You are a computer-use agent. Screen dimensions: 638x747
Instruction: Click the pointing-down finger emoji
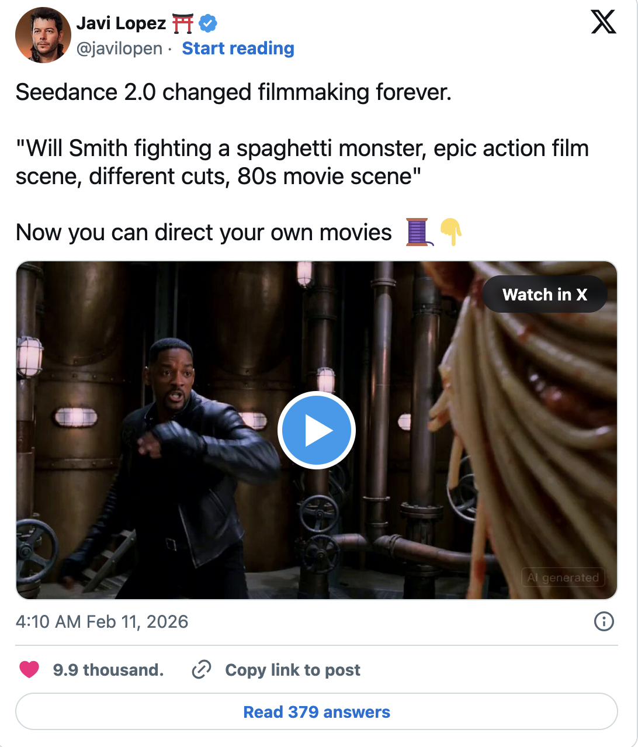click(451, 232)
